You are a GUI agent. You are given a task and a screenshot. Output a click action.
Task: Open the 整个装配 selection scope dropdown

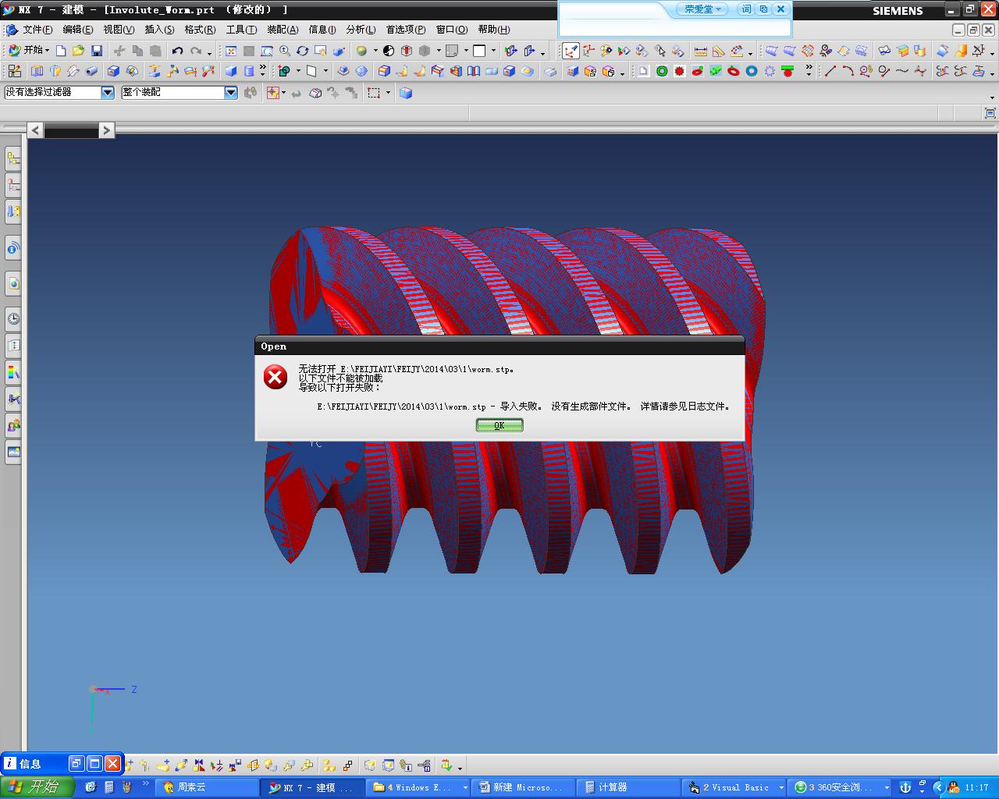coord(231,92)
